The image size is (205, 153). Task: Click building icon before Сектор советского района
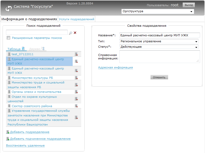click(9, 106)
